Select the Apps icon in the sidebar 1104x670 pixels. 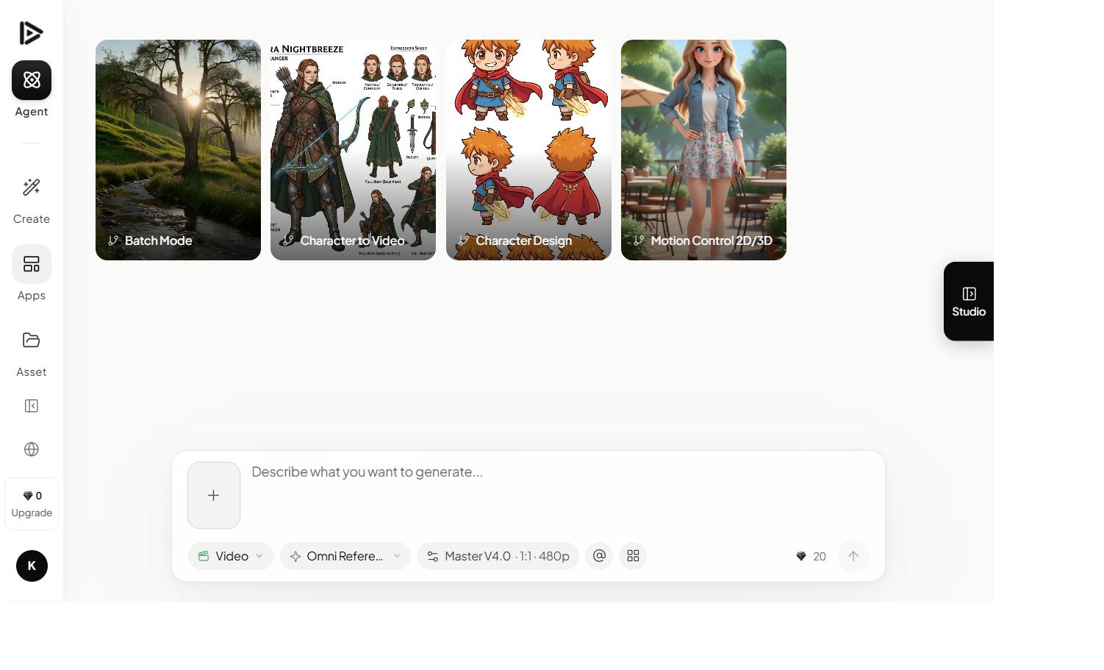point(31,263)
